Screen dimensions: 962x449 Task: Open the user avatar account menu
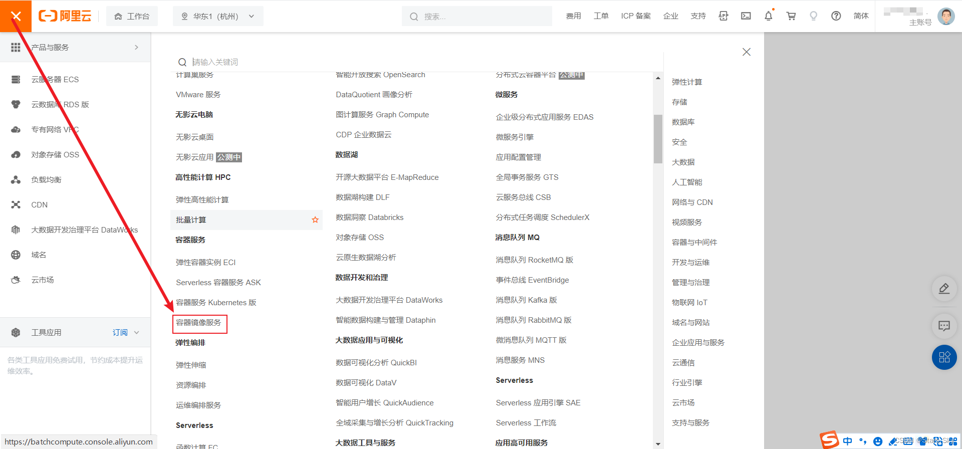coord(946,16)
